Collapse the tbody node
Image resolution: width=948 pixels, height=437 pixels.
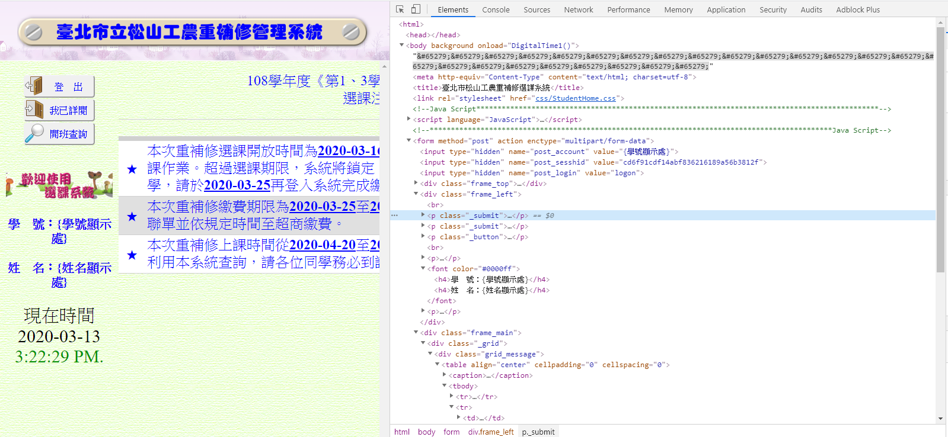click(444, 385)
